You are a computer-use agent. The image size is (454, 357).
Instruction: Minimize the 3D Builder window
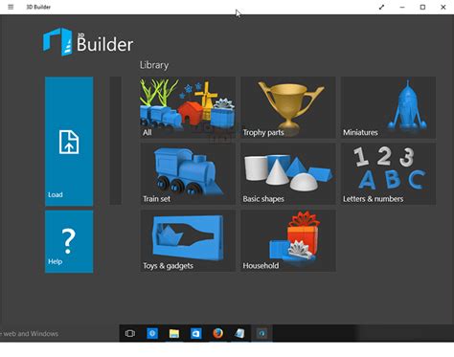402,7
